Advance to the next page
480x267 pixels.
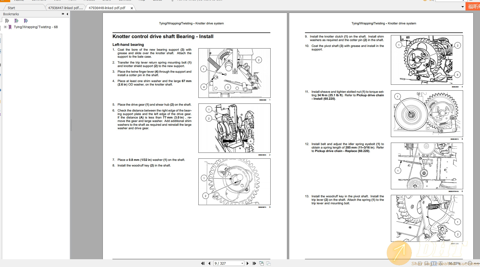coord(248,264)
